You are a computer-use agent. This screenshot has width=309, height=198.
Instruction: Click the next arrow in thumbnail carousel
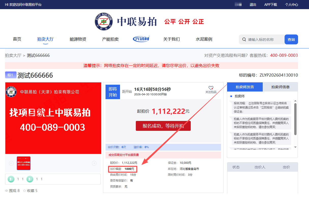94,163
